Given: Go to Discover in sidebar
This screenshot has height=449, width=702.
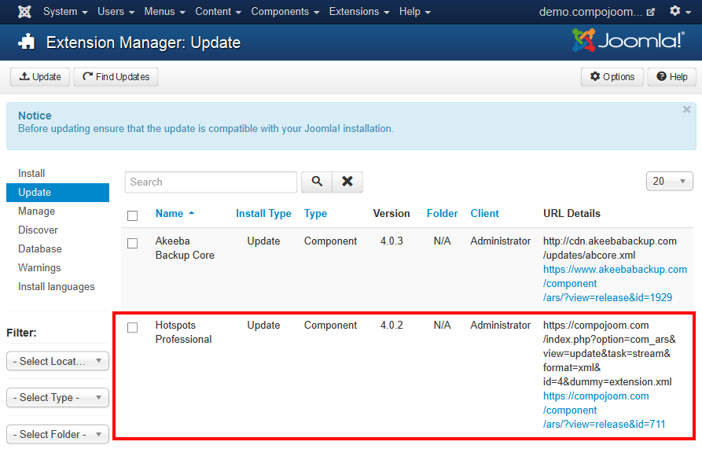Looking at the screenshot, I should pos(38,230).
